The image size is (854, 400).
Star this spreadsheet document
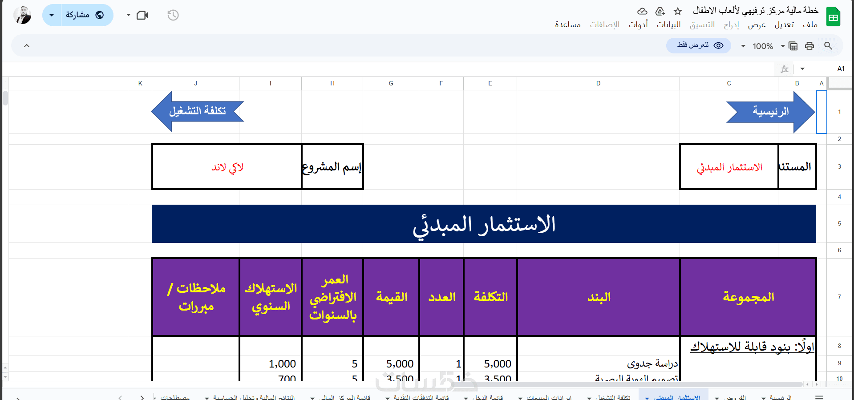[x=678, y=11]
